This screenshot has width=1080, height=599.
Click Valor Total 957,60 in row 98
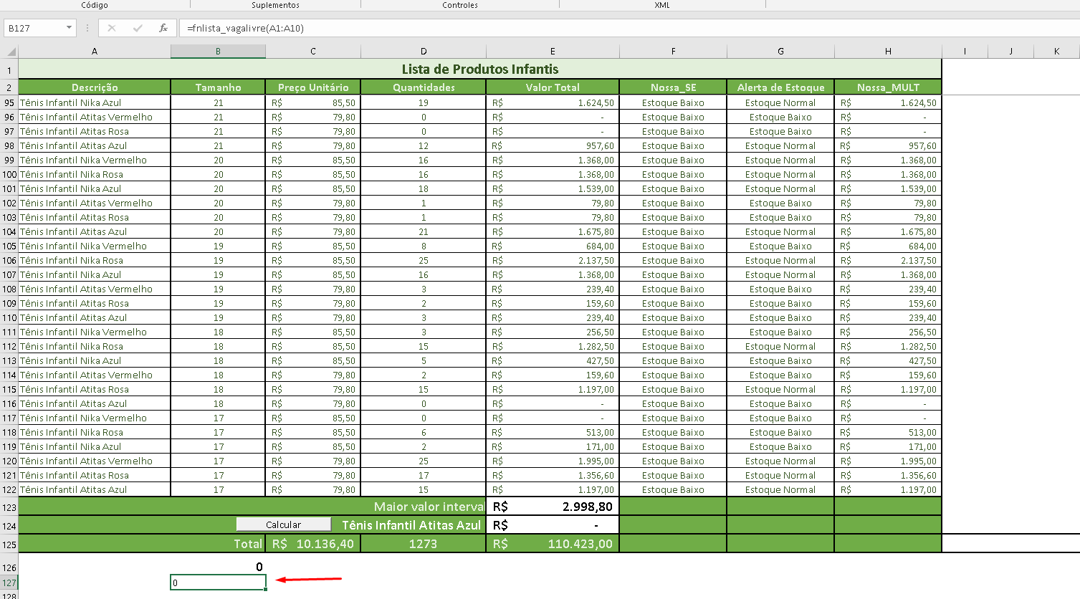553,145
